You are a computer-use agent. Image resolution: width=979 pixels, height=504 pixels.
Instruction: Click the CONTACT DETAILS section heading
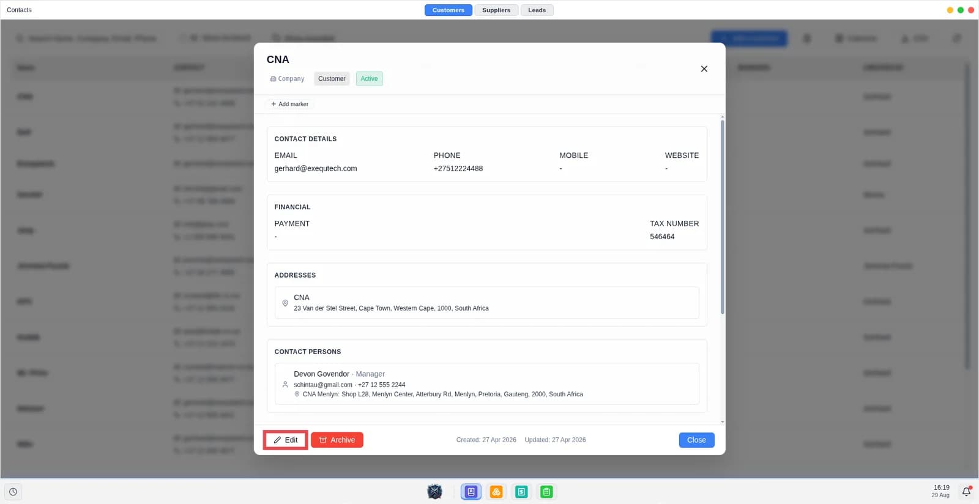[x=305, y=139]
